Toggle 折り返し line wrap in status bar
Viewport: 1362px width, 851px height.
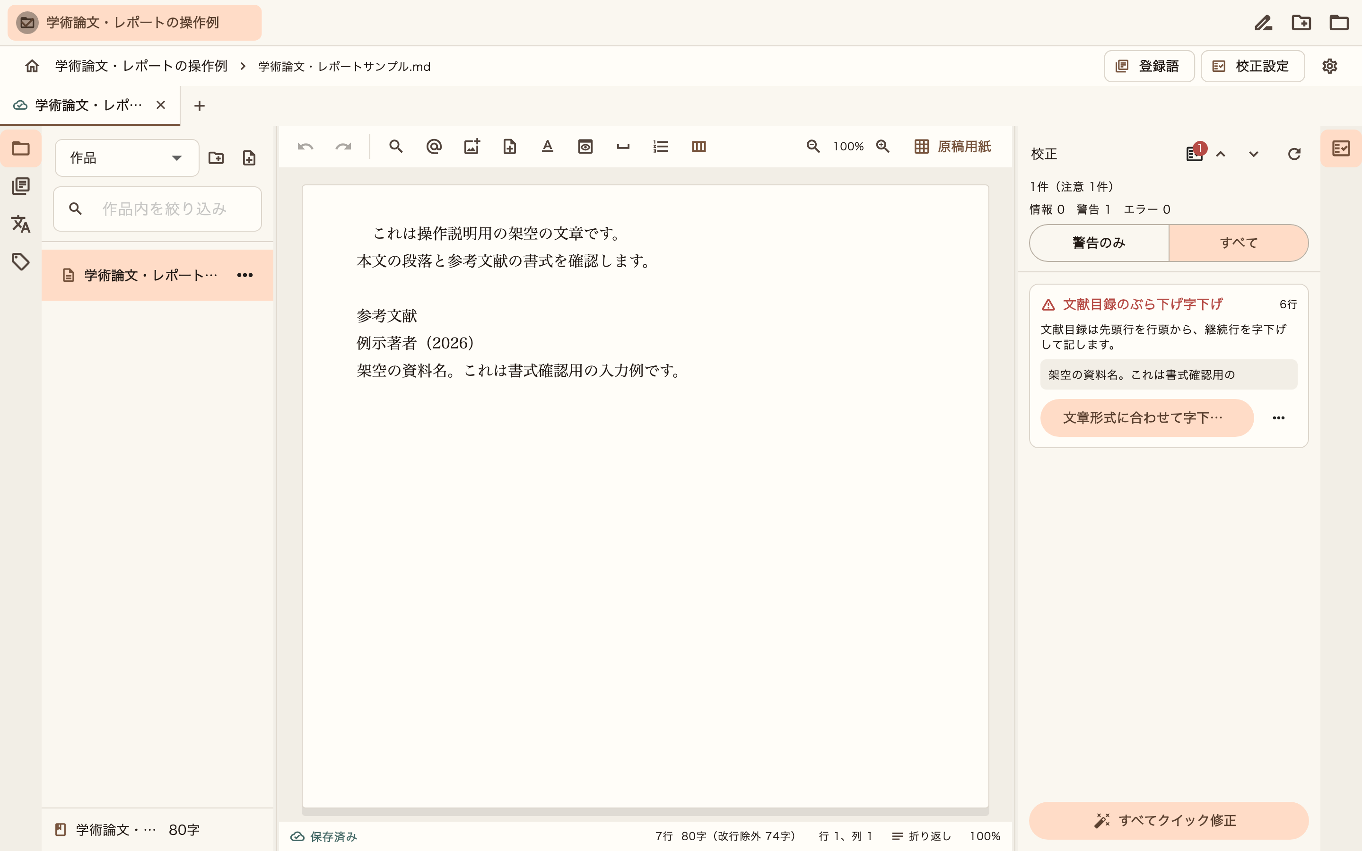tap(922, 836)
